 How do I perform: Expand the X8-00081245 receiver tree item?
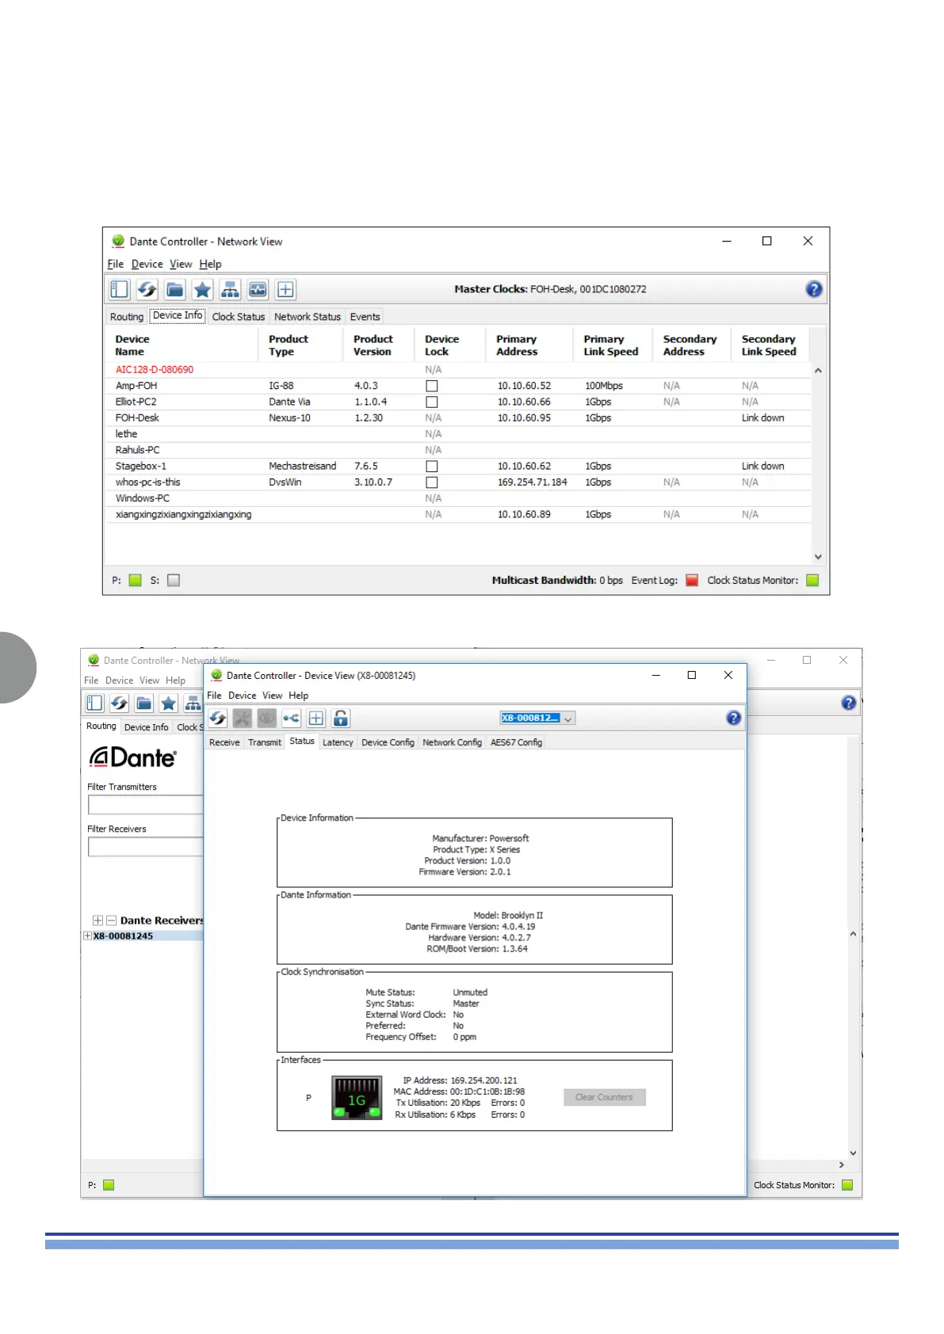click(x=87, y=936)
